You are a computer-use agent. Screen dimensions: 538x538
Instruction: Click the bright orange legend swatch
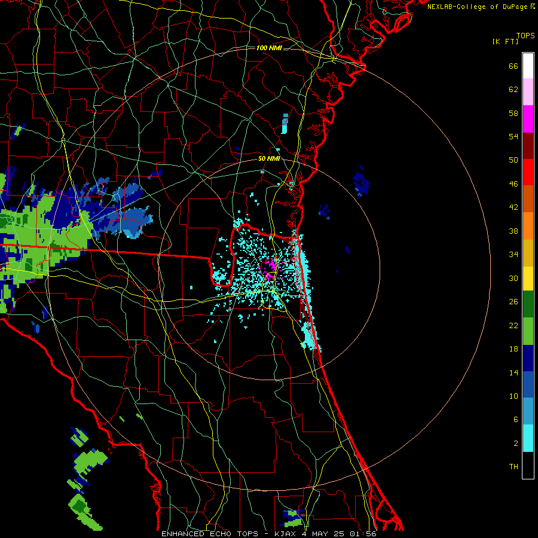[528, 225]
